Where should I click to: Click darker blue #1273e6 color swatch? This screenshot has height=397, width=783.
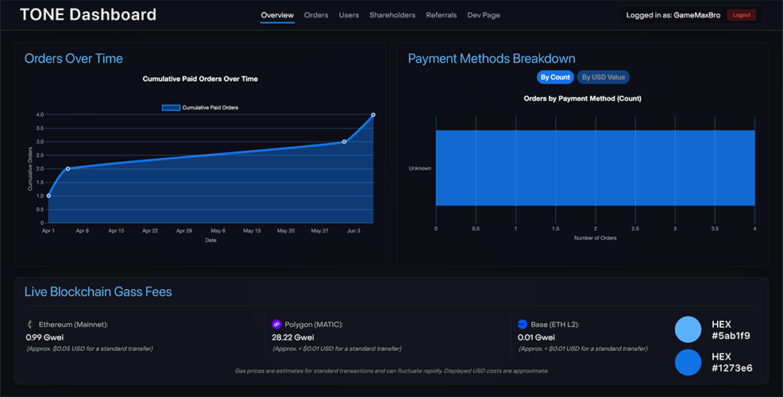tap(688, 362)
